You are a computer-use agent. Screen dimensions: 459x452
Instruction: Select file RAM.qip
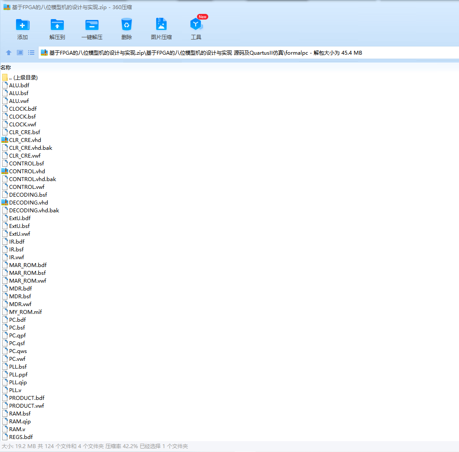(16, 421)
